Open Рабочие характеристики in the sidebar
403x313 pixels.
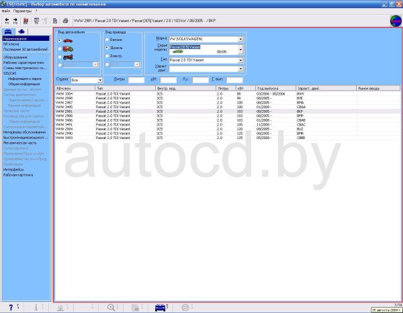[x=24, y=62]
